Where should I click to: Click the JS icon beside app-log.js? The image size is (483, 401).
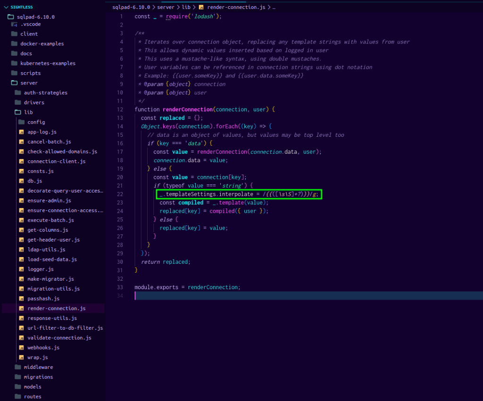(21, 132)
